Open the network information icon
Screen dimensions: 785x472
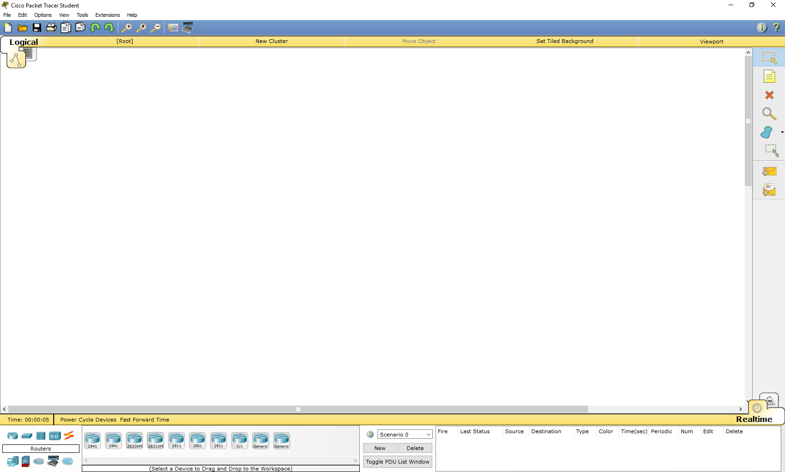762,28
